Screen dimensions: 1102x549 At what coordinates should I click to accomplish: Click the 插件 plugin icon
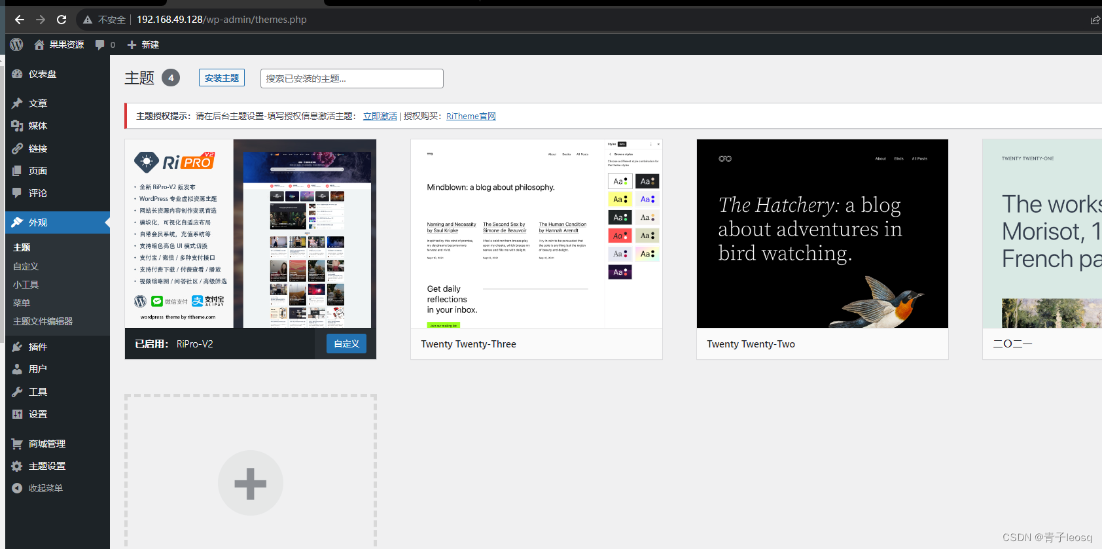tap(17, 347)
